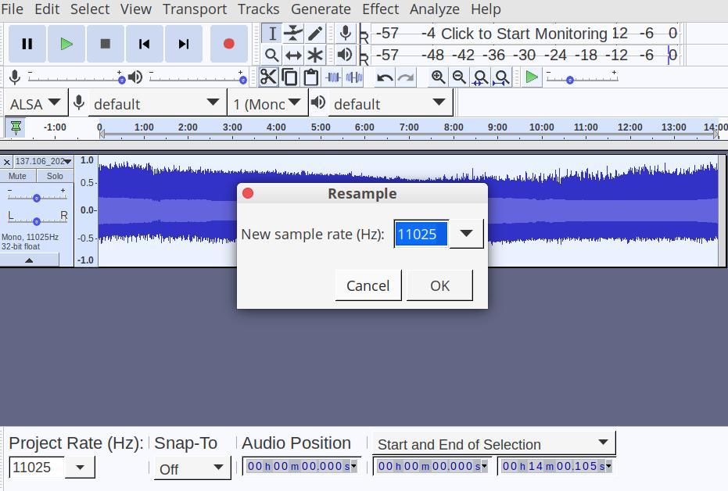Open the Effect menu
This screenshot has width=728, height=491.
click(x=380, y=9)
